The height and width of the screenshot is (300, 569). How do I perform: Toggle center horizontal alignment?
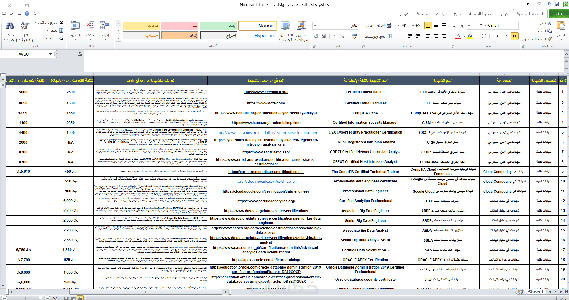click(436, 36)
